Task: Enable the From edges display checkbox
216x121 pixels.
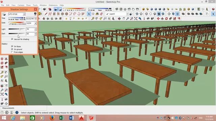Action: click(x=12, y=52)
